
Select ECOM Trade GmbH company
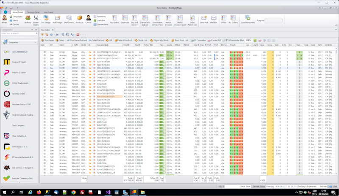click(x=20, y=83)
